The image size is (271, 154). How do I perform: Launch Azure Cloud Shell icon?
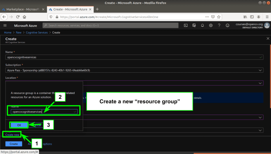186,26
